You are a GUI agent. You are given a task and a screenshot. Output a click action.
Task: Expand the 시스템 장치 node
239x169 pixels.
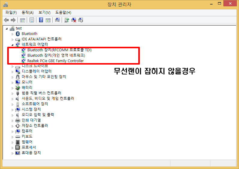pyautogui.click(x=13, y=110)
